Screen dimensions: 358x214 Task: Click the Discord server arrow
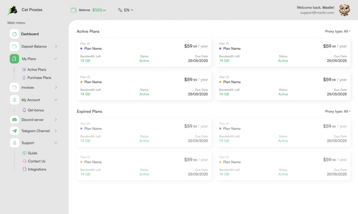[x=56, y=119]
